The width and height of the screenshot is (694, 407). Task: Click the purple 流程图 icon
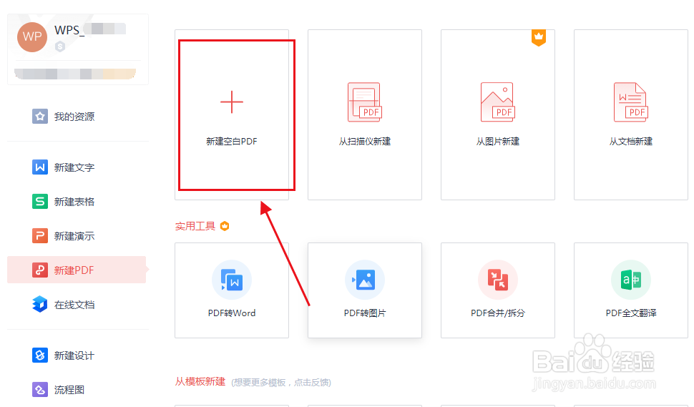click(40, 390)
